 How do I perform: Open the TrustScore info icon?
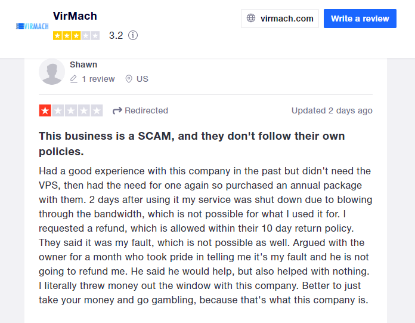click(133, 35)
